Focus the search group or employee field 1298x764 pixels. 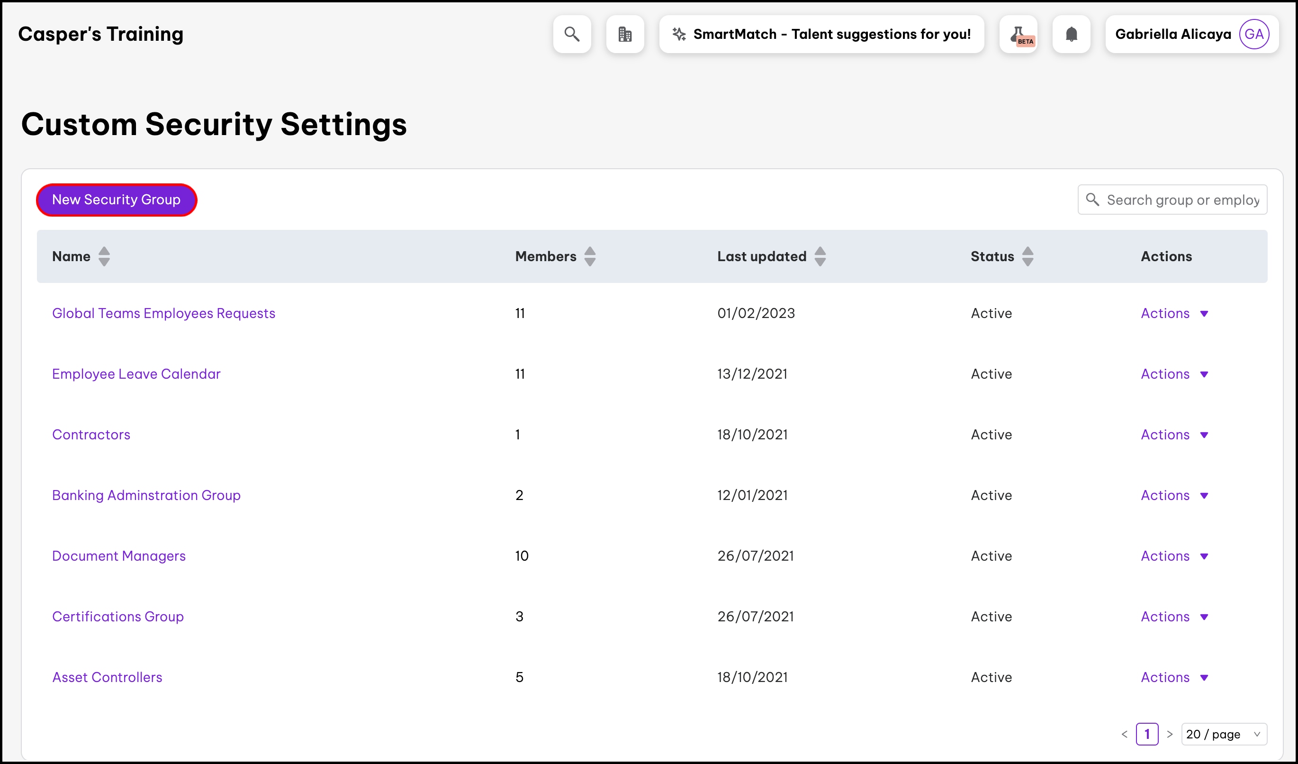[1182, 200]
